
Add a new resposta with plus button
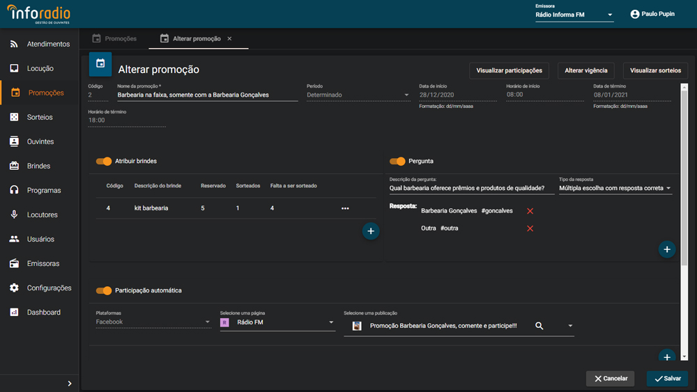(x=667, y=249)
